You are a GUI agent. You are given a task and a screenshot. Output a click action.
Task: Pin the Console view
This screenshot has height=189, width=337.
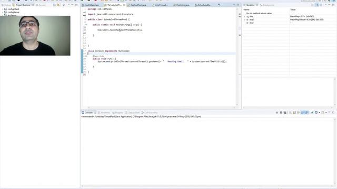pos(312,112)
